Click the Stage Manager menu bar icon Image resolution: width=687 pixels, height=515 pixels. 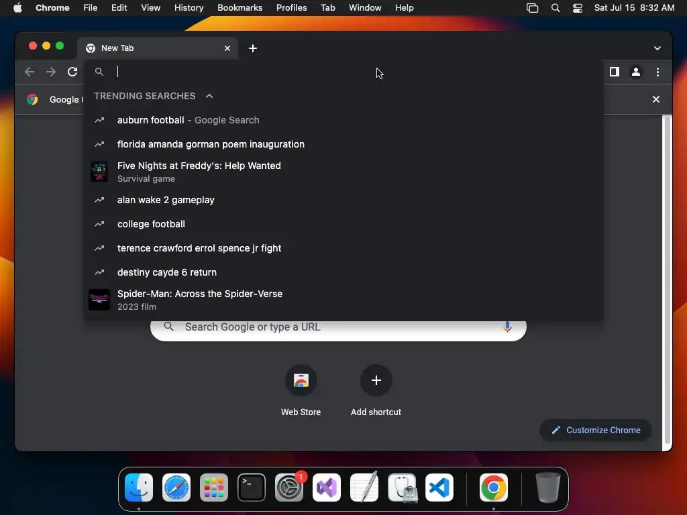click(x=532, y=8)
